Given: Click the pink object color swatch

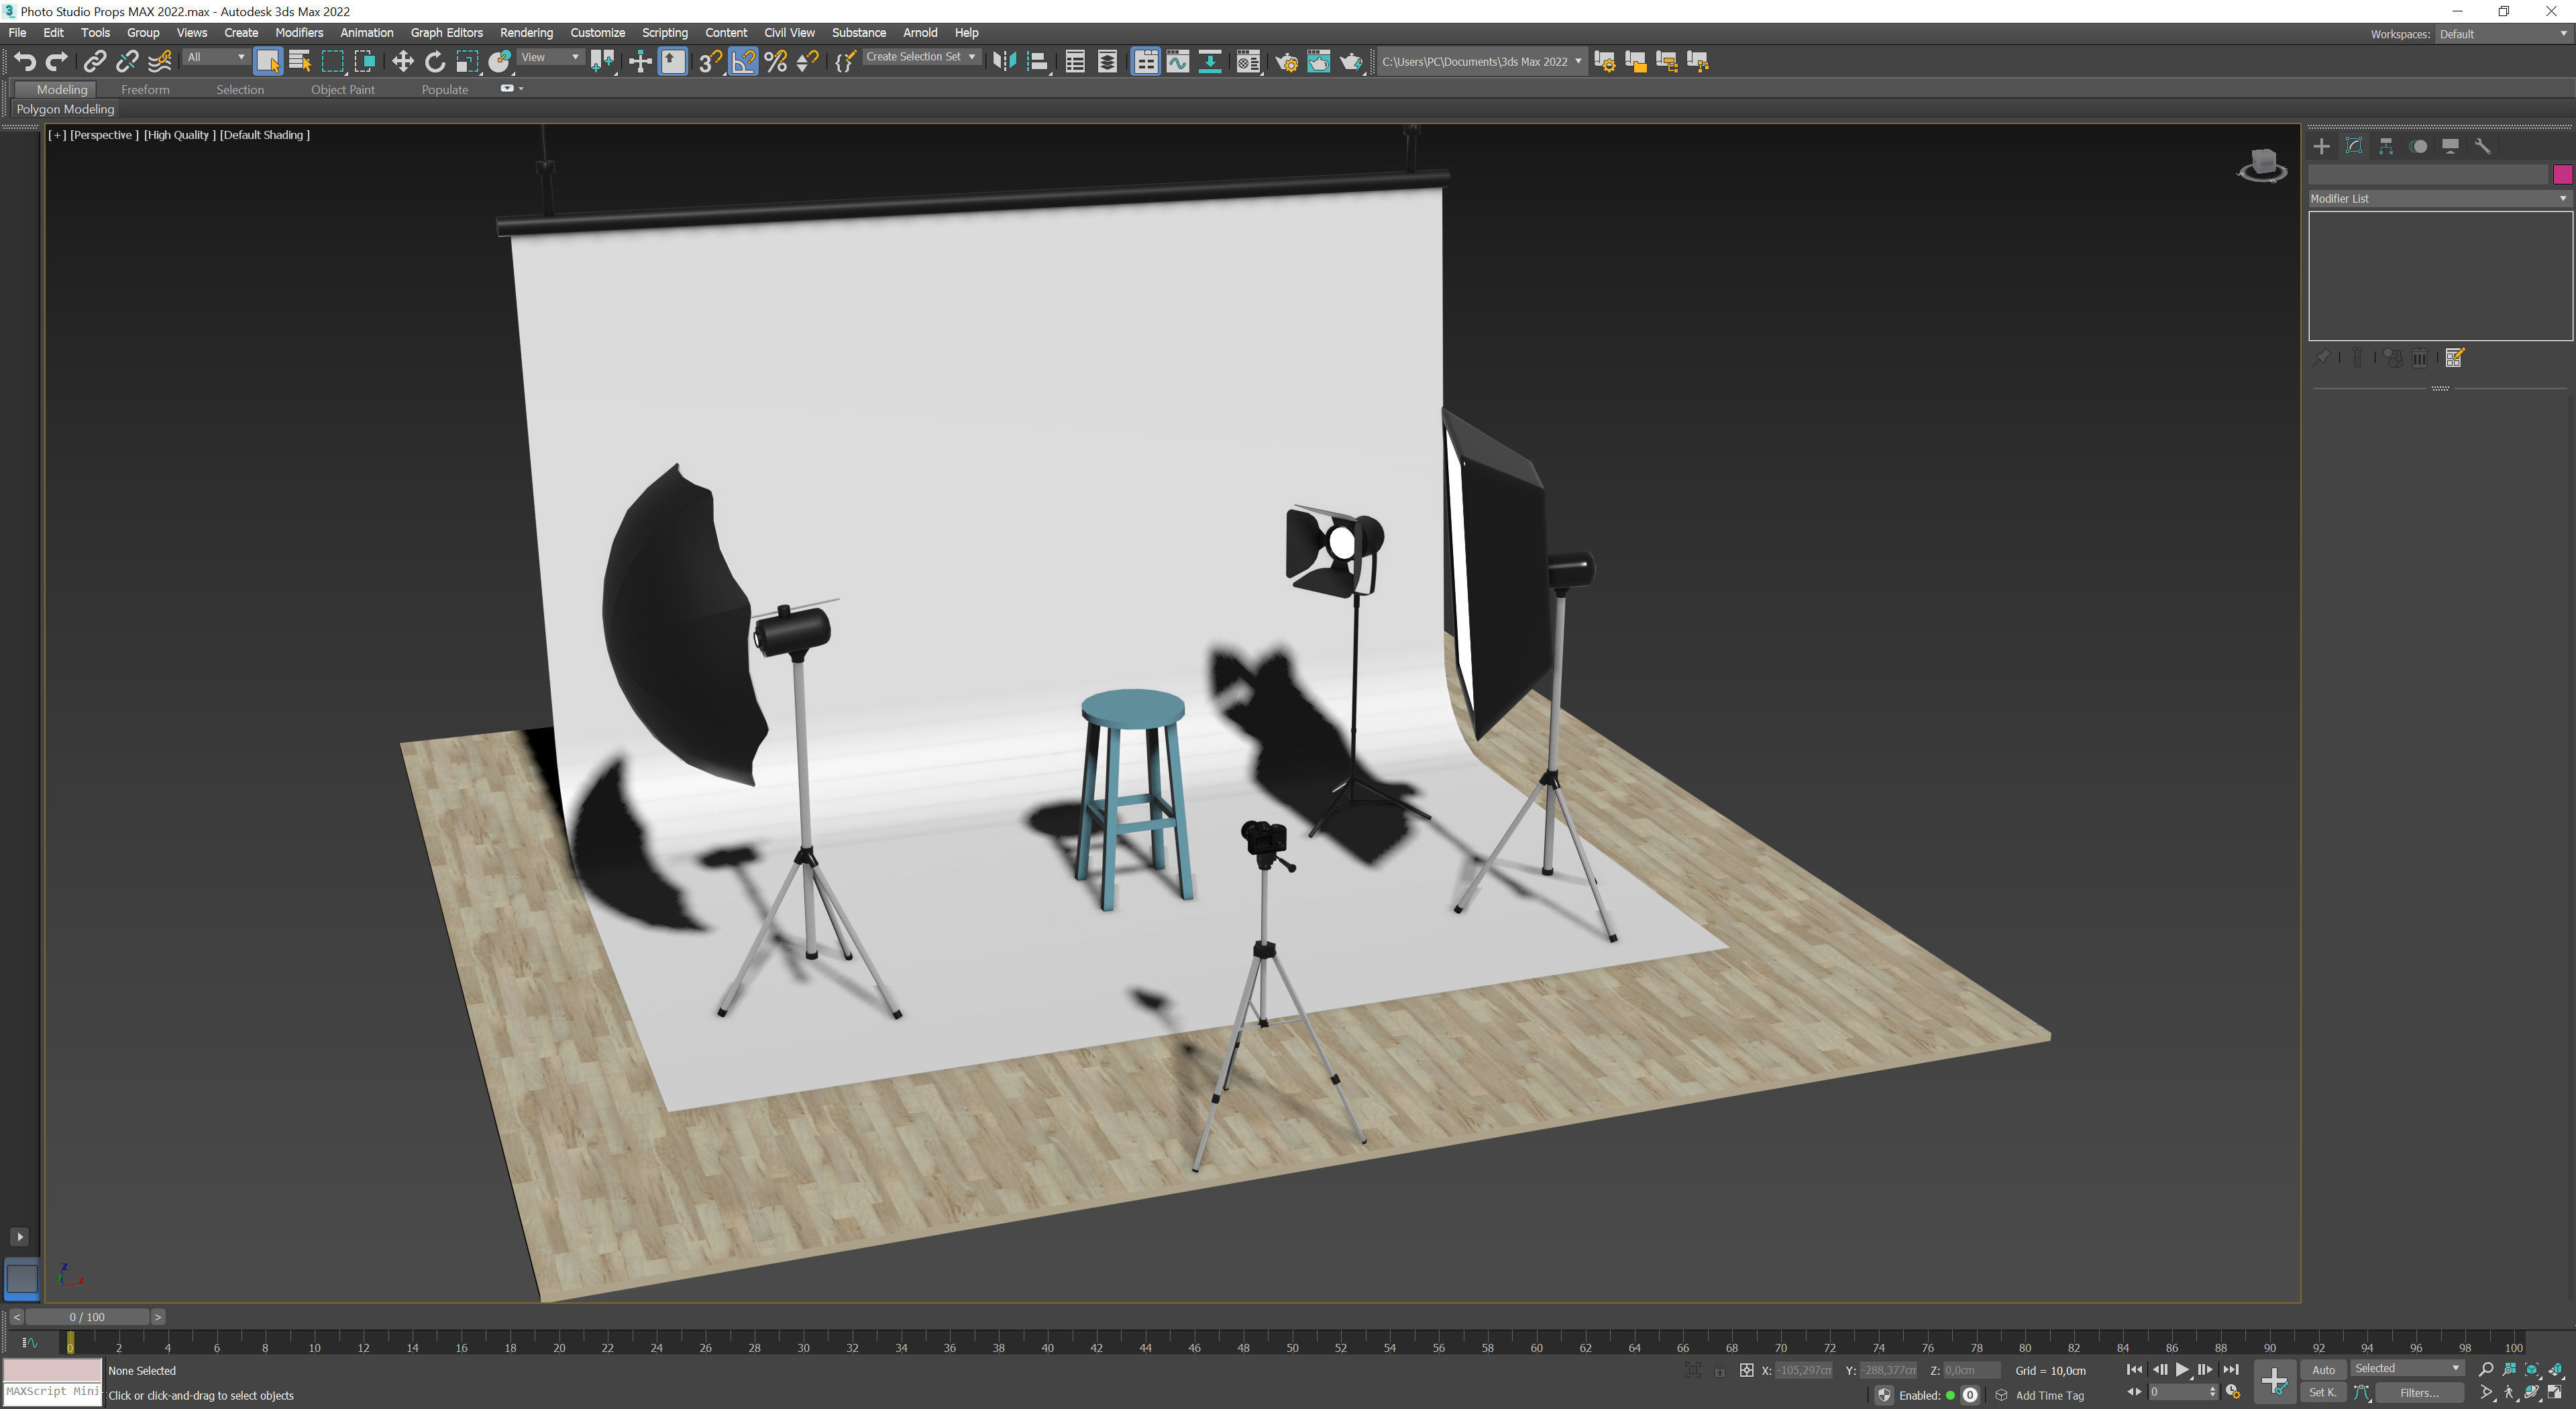Looking at the screenshot, I should click(2562, 175).
